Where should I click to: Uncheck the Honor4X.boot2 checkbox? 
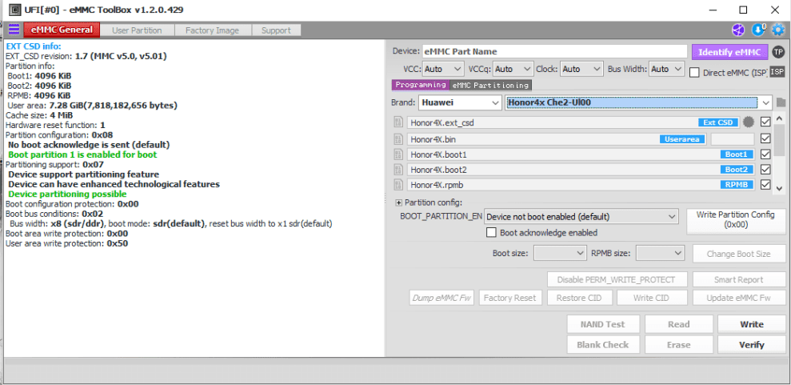tap(765, 169)
